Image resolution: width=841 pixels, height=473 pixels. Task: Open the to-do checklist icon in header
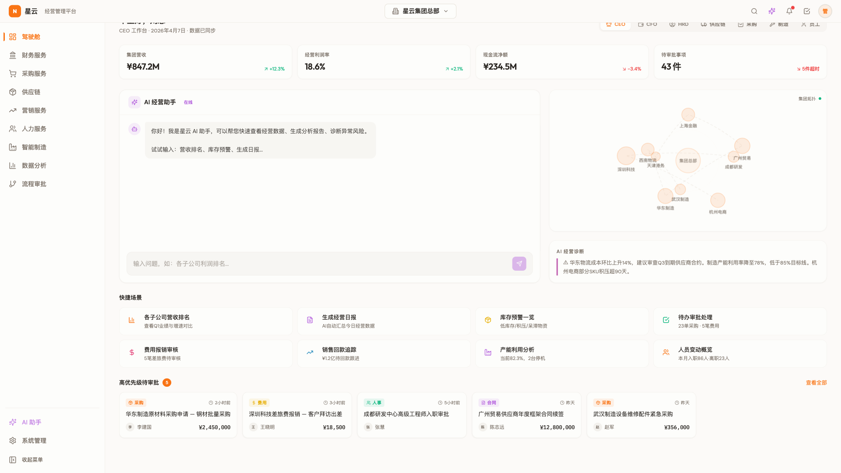[807, 11]
